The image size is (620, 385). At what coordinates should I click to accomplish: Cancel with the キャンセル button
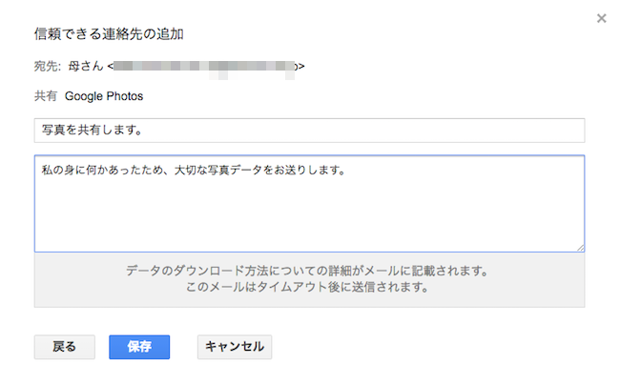point(235,347)
